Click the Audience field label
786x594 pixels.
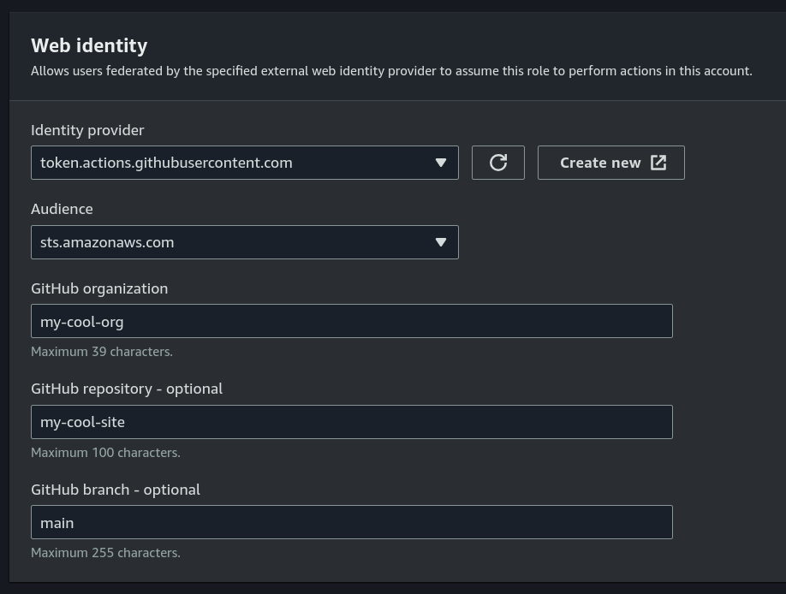pos(62,209)
